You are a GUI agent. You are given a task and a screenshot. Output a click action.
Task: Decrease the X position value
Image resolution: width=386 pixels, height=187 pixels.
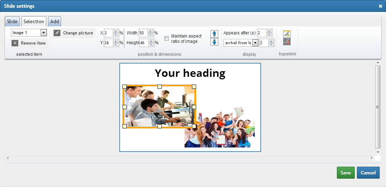tap(116, 34)
